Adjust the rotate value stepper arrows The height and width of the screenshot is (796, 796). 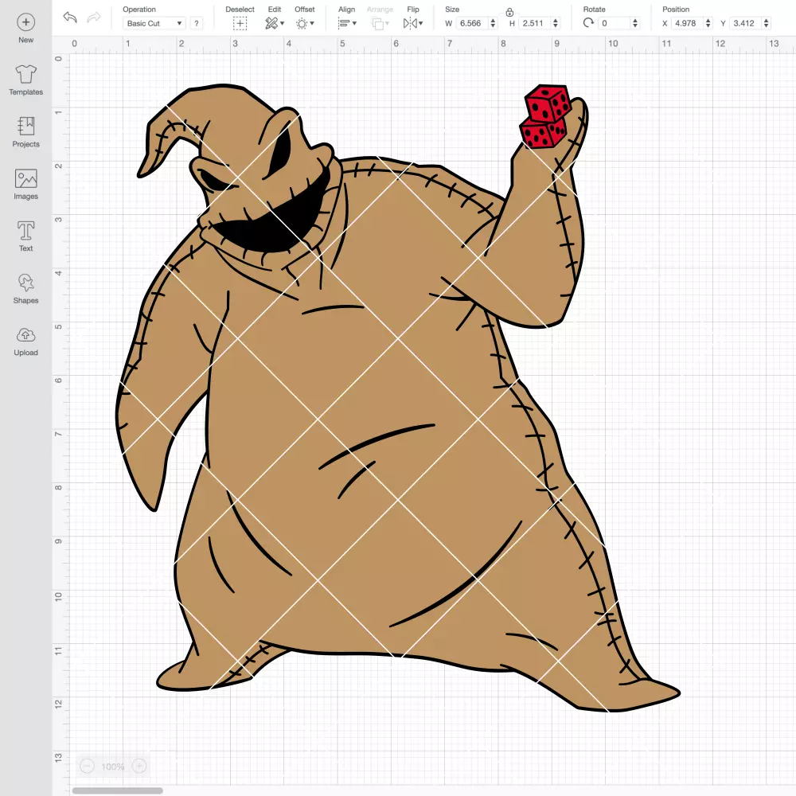pos(635,23)
